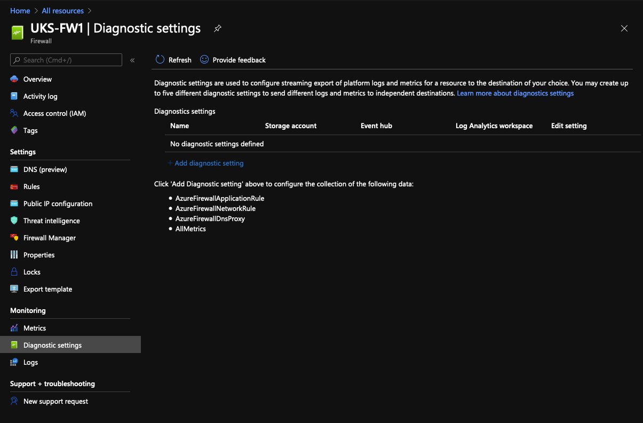Viewport: 643px width, 423px height.
Task: Click AzureFirewallApplicationRule in the list
Action: 220,198
